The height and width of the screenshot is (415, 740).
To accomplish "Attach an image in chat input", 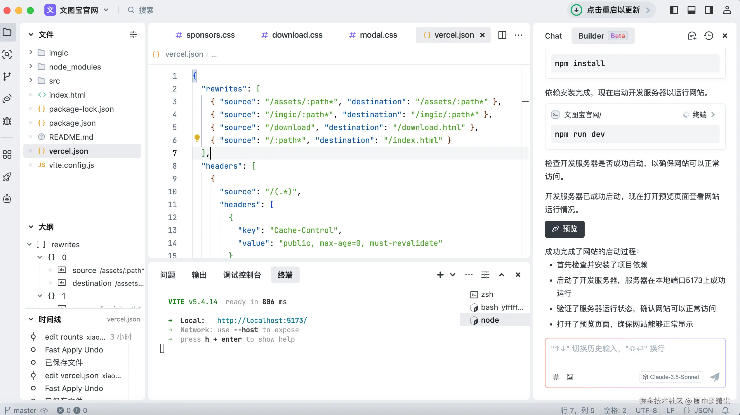I will coord(570,377).
